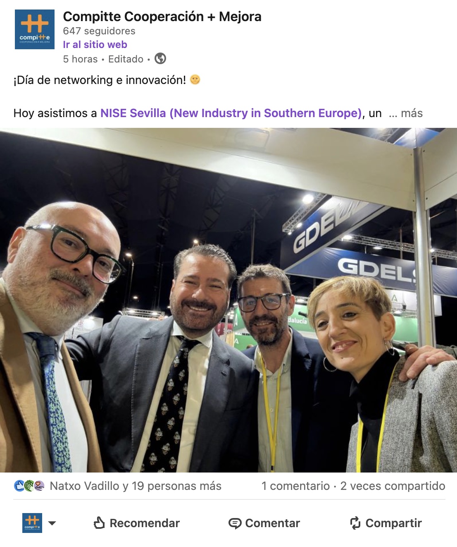Screen dimensions: 457x547
Task: View "Natxo Vadillo y 19 personas más" reactions
Action: pyautogui.click(x=136, y=486)
